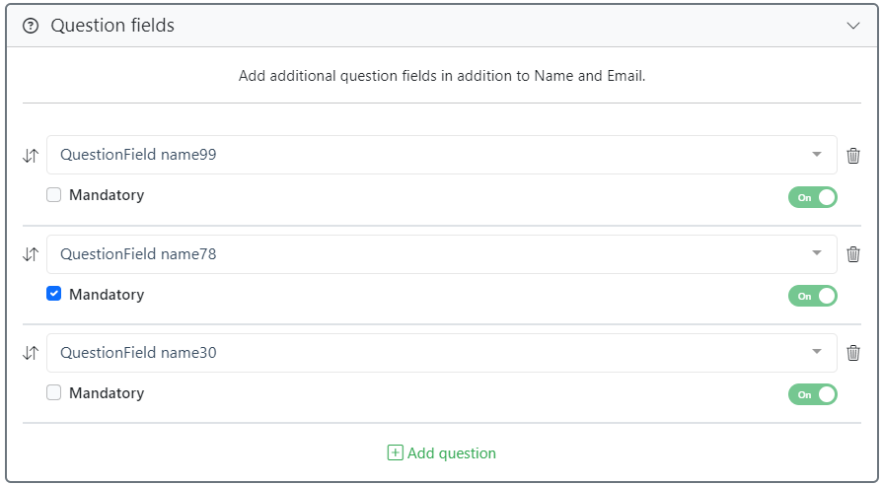Collapse the Question fields panel chevron
This screenshot has height=485, width=882.
tap(853, 27)
